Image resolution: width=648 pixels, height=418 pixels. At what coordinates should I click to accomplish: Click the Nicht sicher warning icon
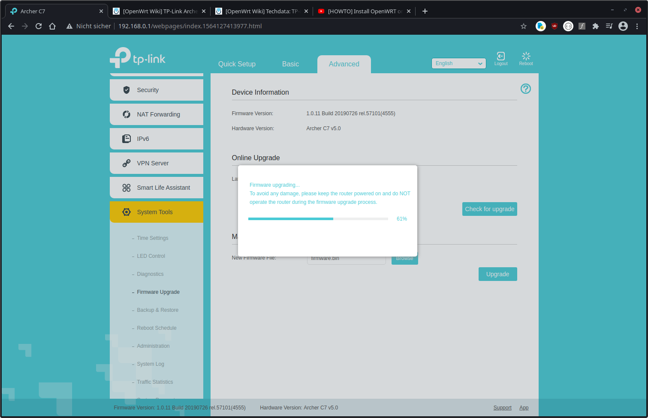coord(69,26)
